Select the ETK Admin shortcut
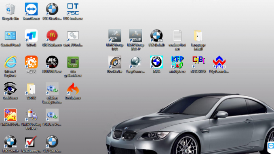274x154 pixels. click(11, 141)
